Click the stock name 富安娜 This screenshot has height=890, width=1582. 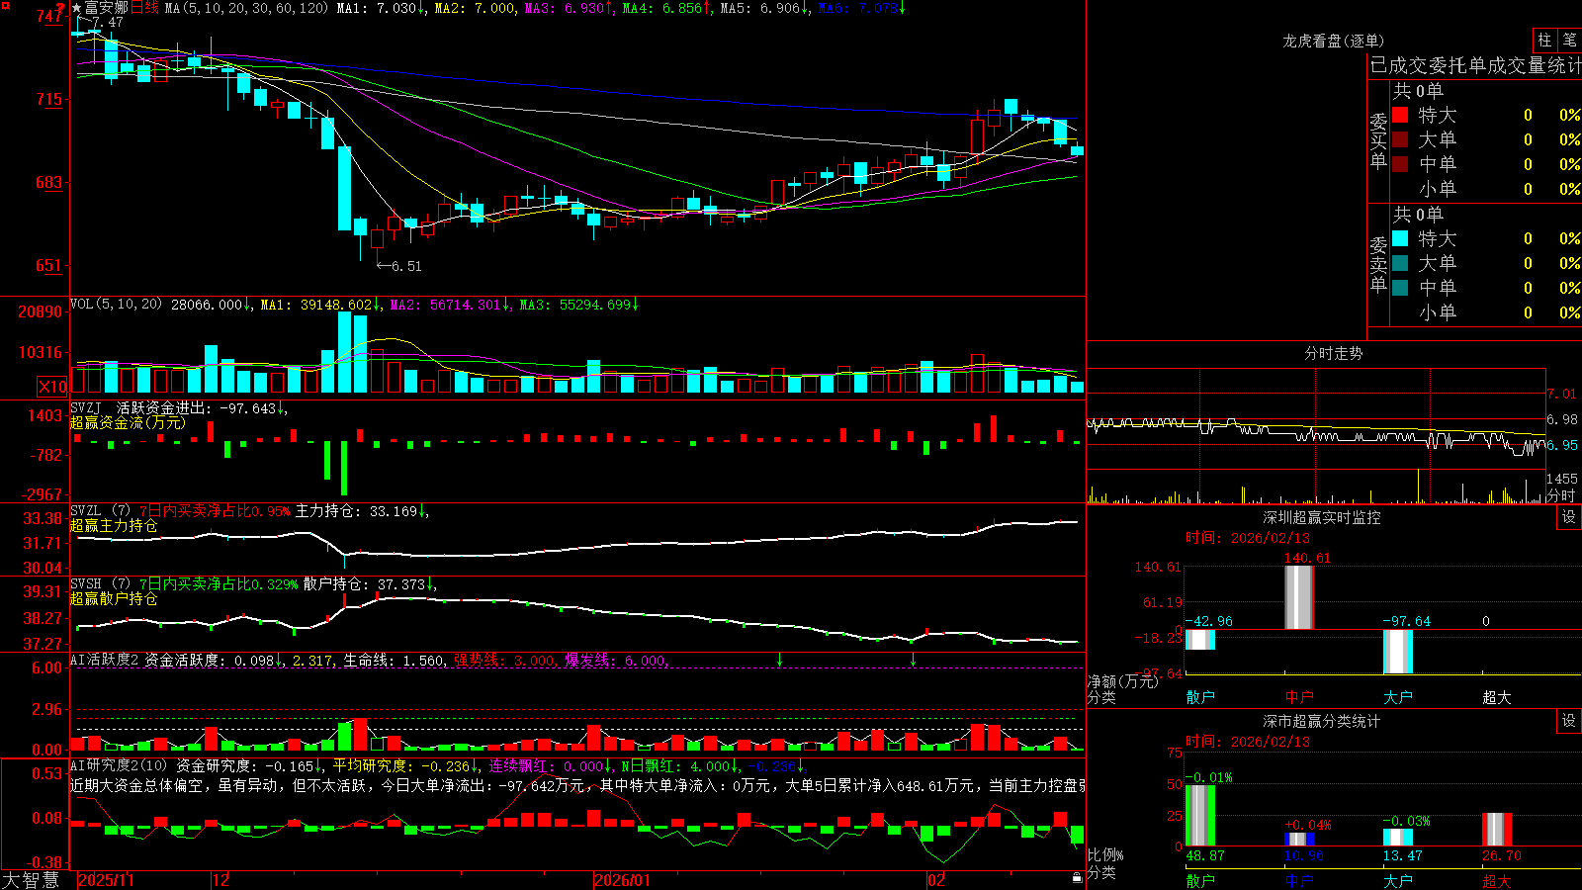(107, 8)
